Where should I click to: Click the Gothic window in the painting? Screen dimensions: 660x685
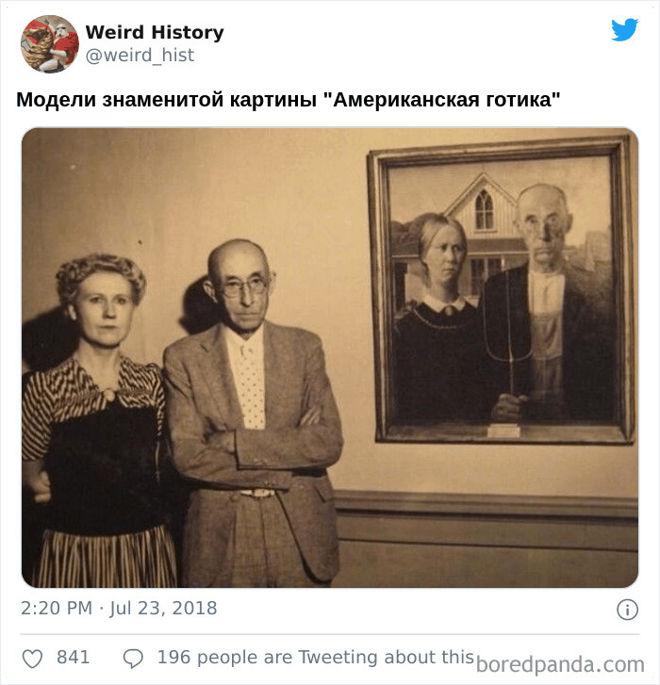coord(484,209)
